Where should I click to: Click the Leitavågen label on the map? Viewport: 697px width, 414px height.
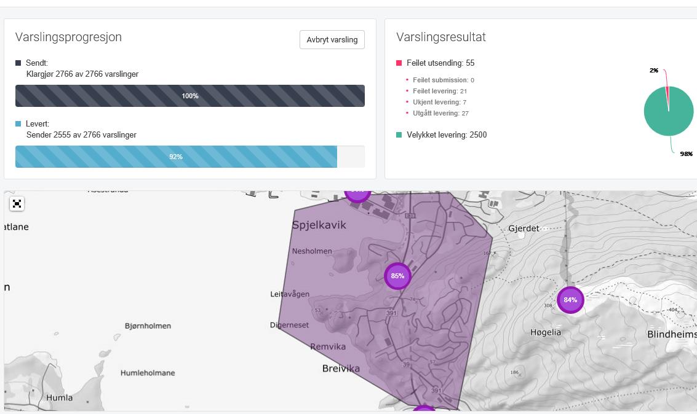coord(290,294)
